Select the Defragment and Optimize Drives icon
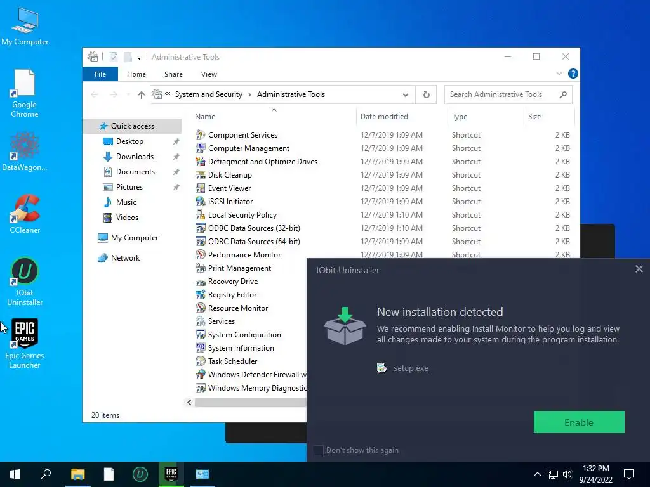 point(200,161)
